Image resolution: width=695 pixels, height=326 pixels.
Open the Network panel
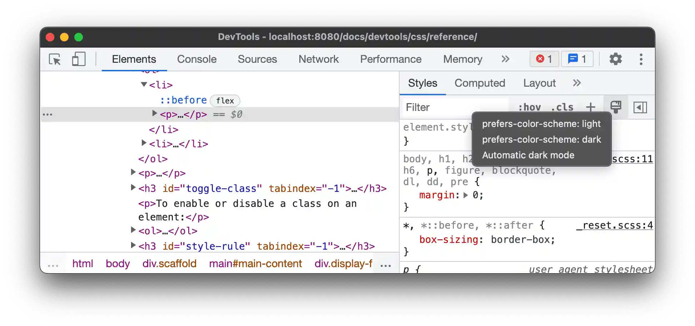click(x=319, y=59)
